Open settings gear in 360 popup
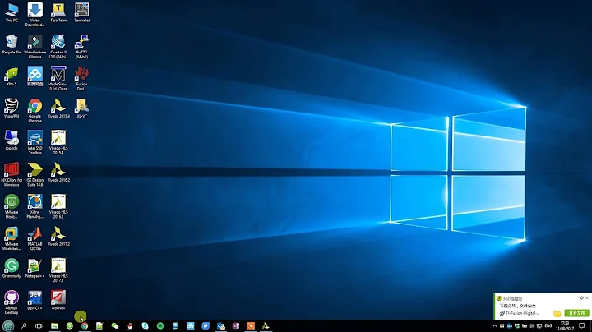 tap(581, 298)
